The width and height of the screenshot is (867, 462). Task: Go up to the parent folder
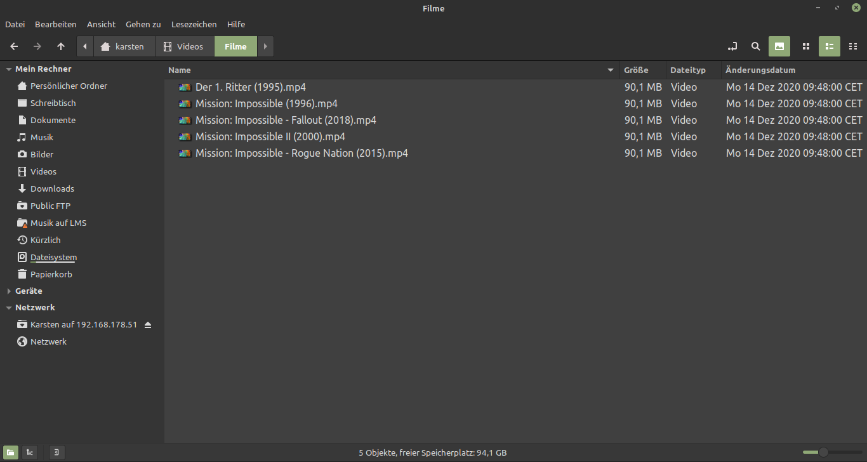click(61, 46)
